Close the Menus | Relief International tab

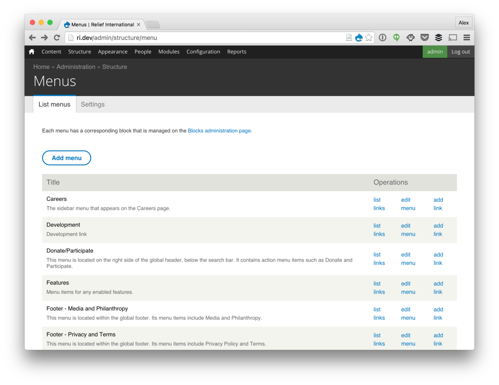(x=139, y=24)
